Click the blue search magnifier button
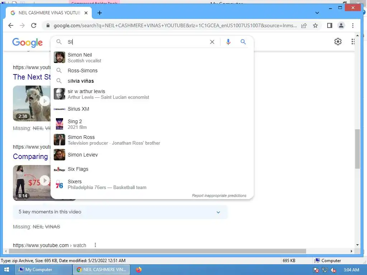Screen dimensions: 367x275 click(x=243, y=42)
